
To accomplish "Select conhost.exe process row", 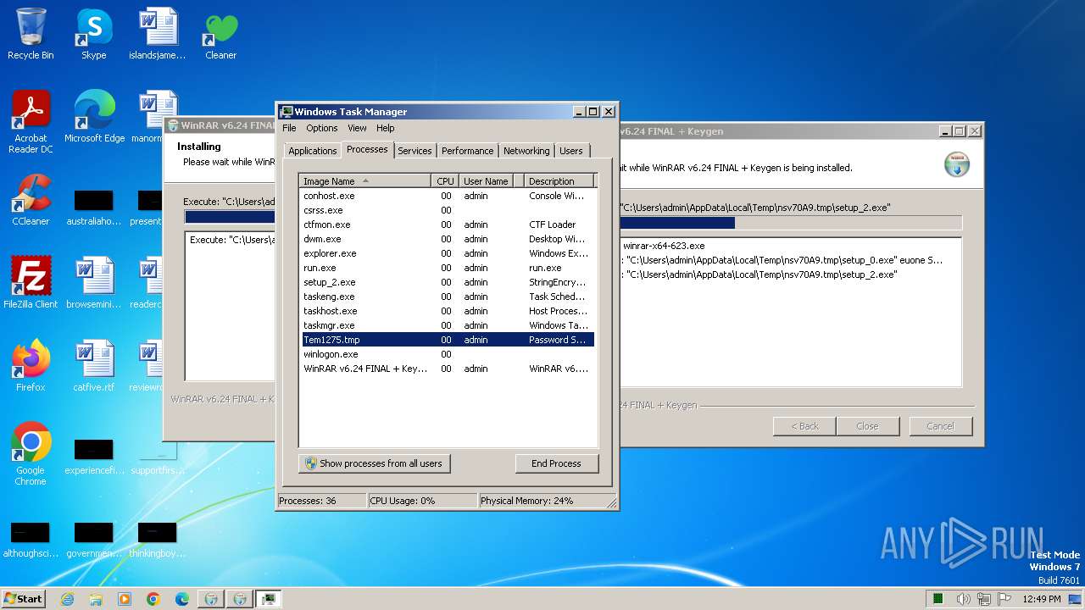I will point(447,196).
